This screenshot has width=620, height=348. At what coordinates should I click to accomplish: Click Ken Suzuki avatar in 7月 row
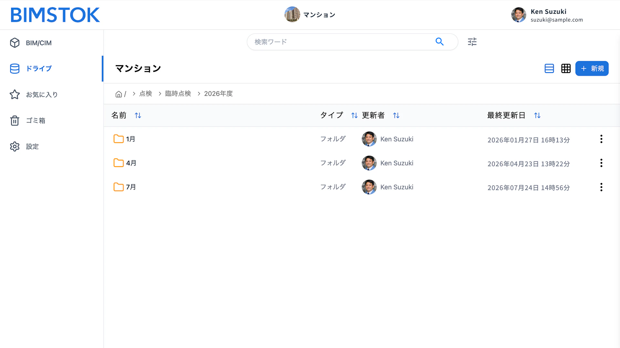369,187
